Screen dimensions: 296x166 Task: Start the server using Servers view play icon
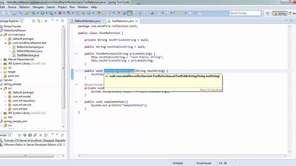click(30, 135)
